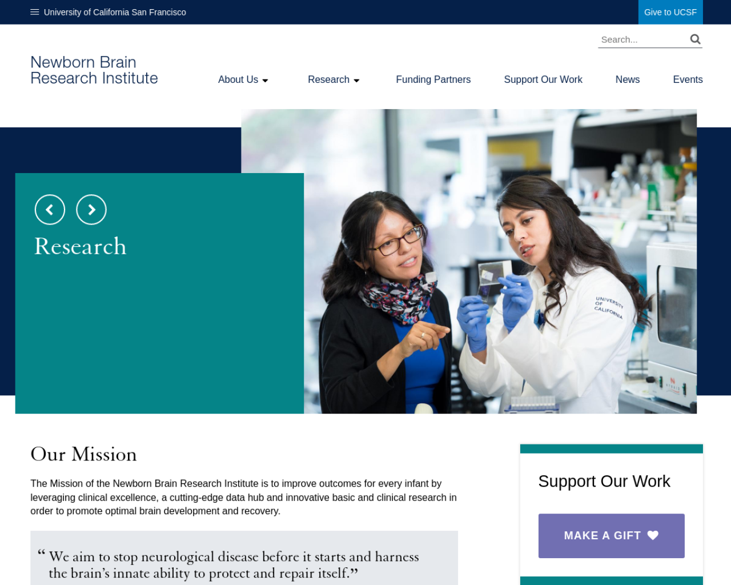Open Support Our Work nav item
This screenshot has width=731, height=585.
[x=543, y=79]
